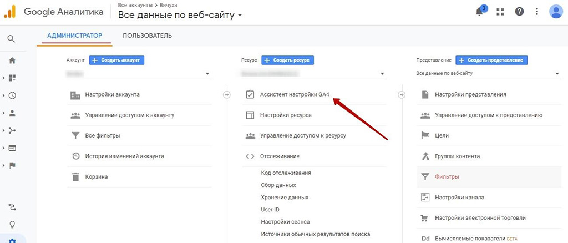This screenshot has width=568, height=243.
Task: Open Фильтры link in Представление column
Action: coord(447,177)
